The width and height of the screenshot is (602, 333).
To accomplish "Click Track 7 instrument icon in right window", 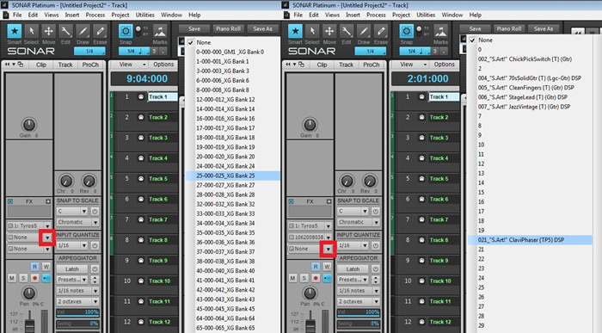I will coord(421,219).
